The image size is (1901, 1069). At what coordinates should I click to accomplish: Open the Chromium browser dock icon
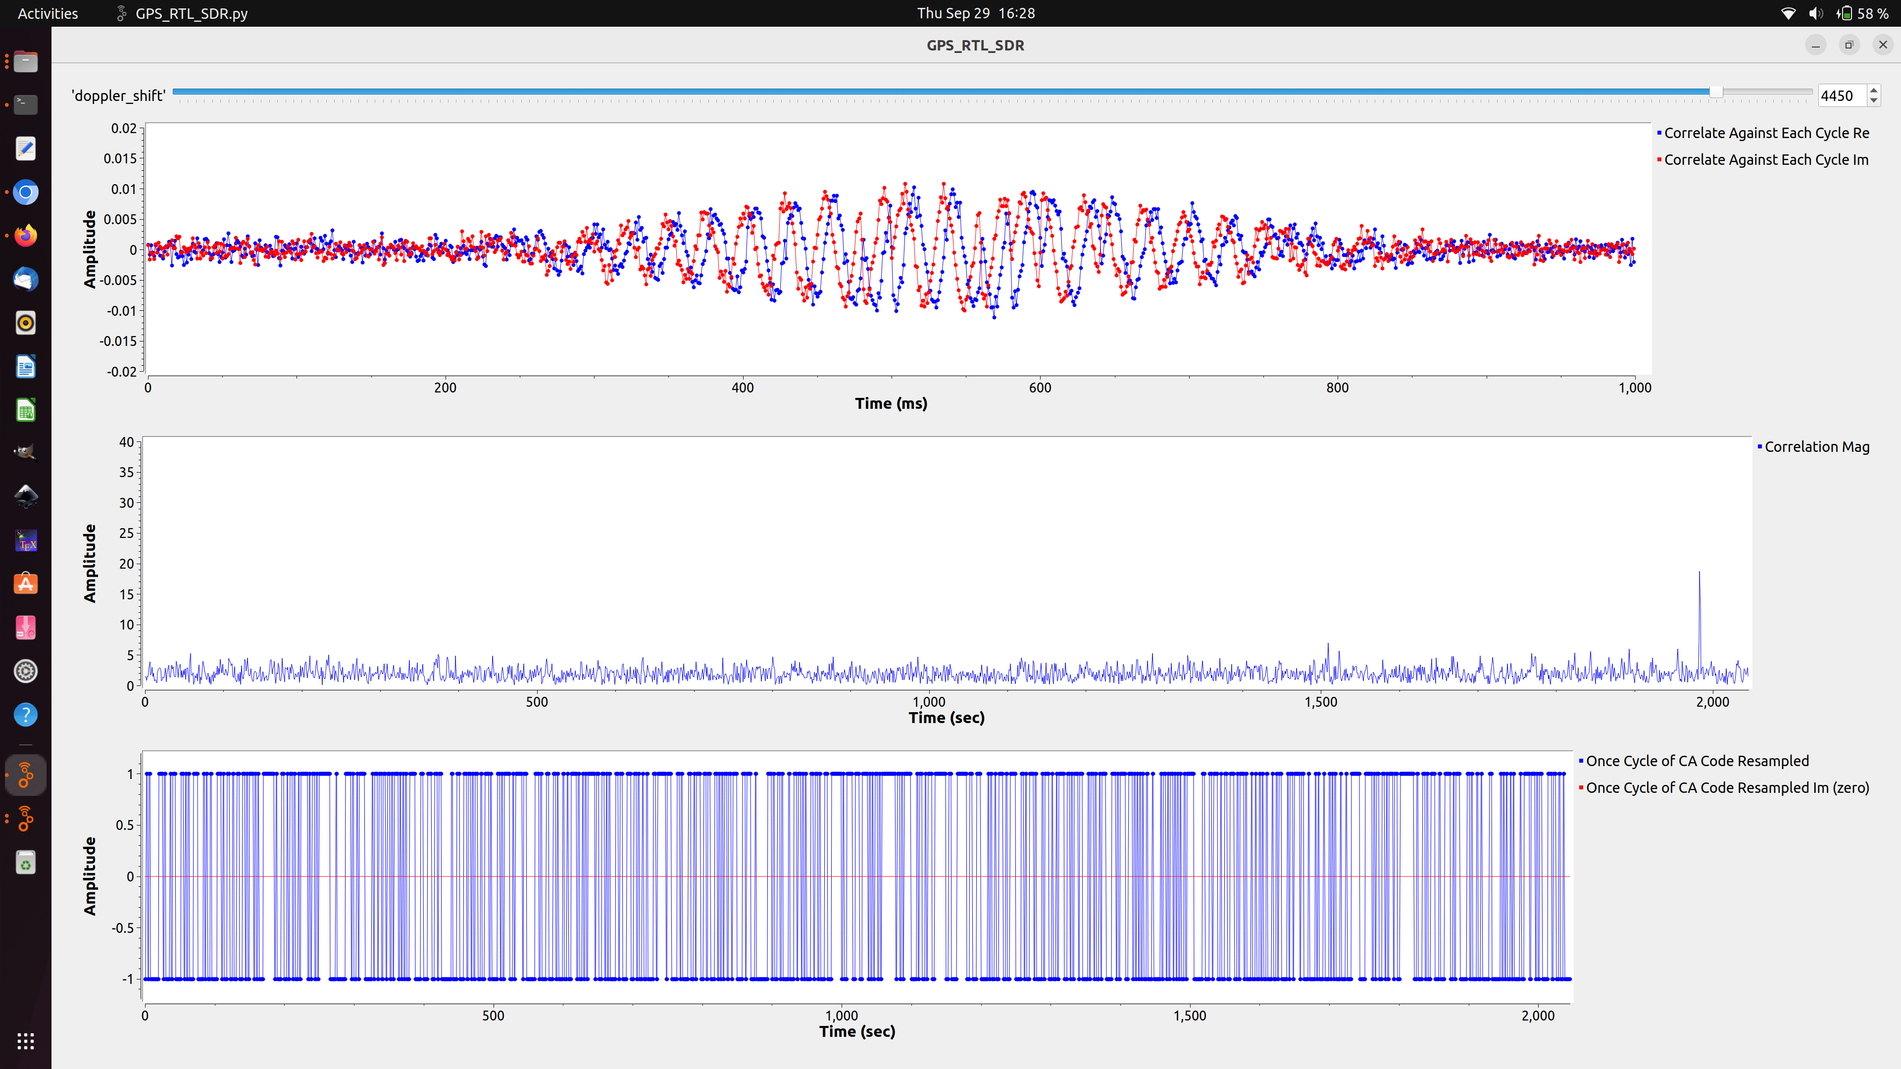(26, 193)
